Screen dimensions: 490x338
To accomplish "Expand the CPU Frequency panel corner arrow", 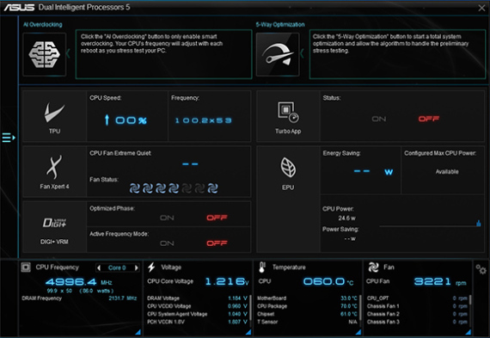I will (138, 332).
